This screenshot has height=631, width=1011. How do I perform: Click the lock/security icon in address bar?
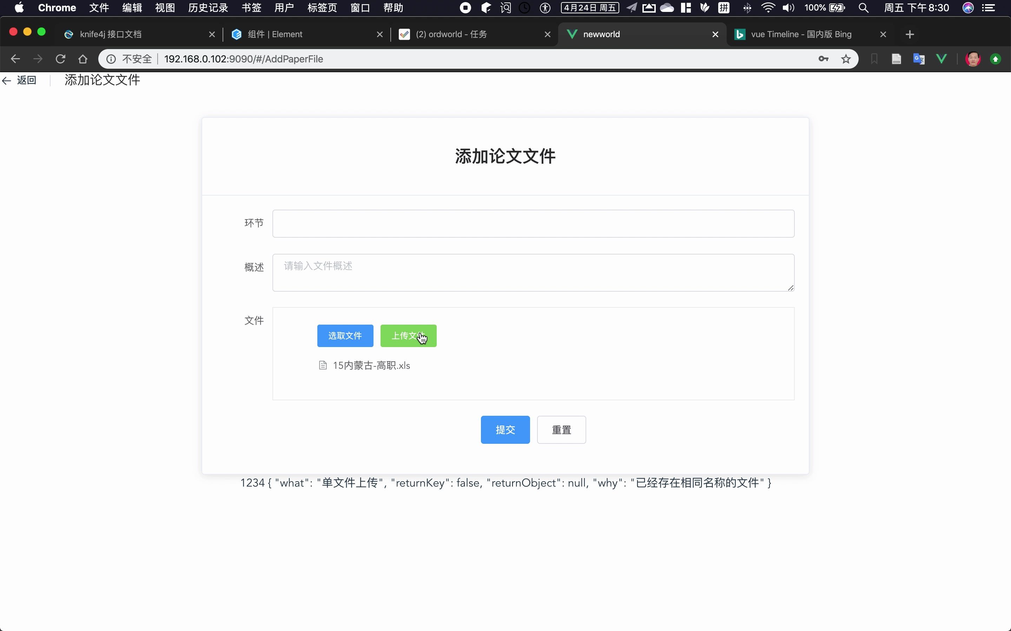click(112, 59)
